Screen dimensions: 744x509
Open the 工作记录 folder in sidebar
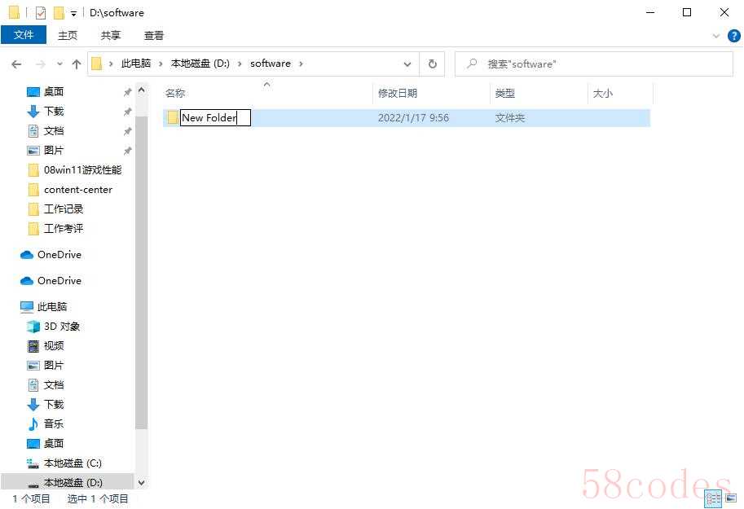click(x=63, y=209)
